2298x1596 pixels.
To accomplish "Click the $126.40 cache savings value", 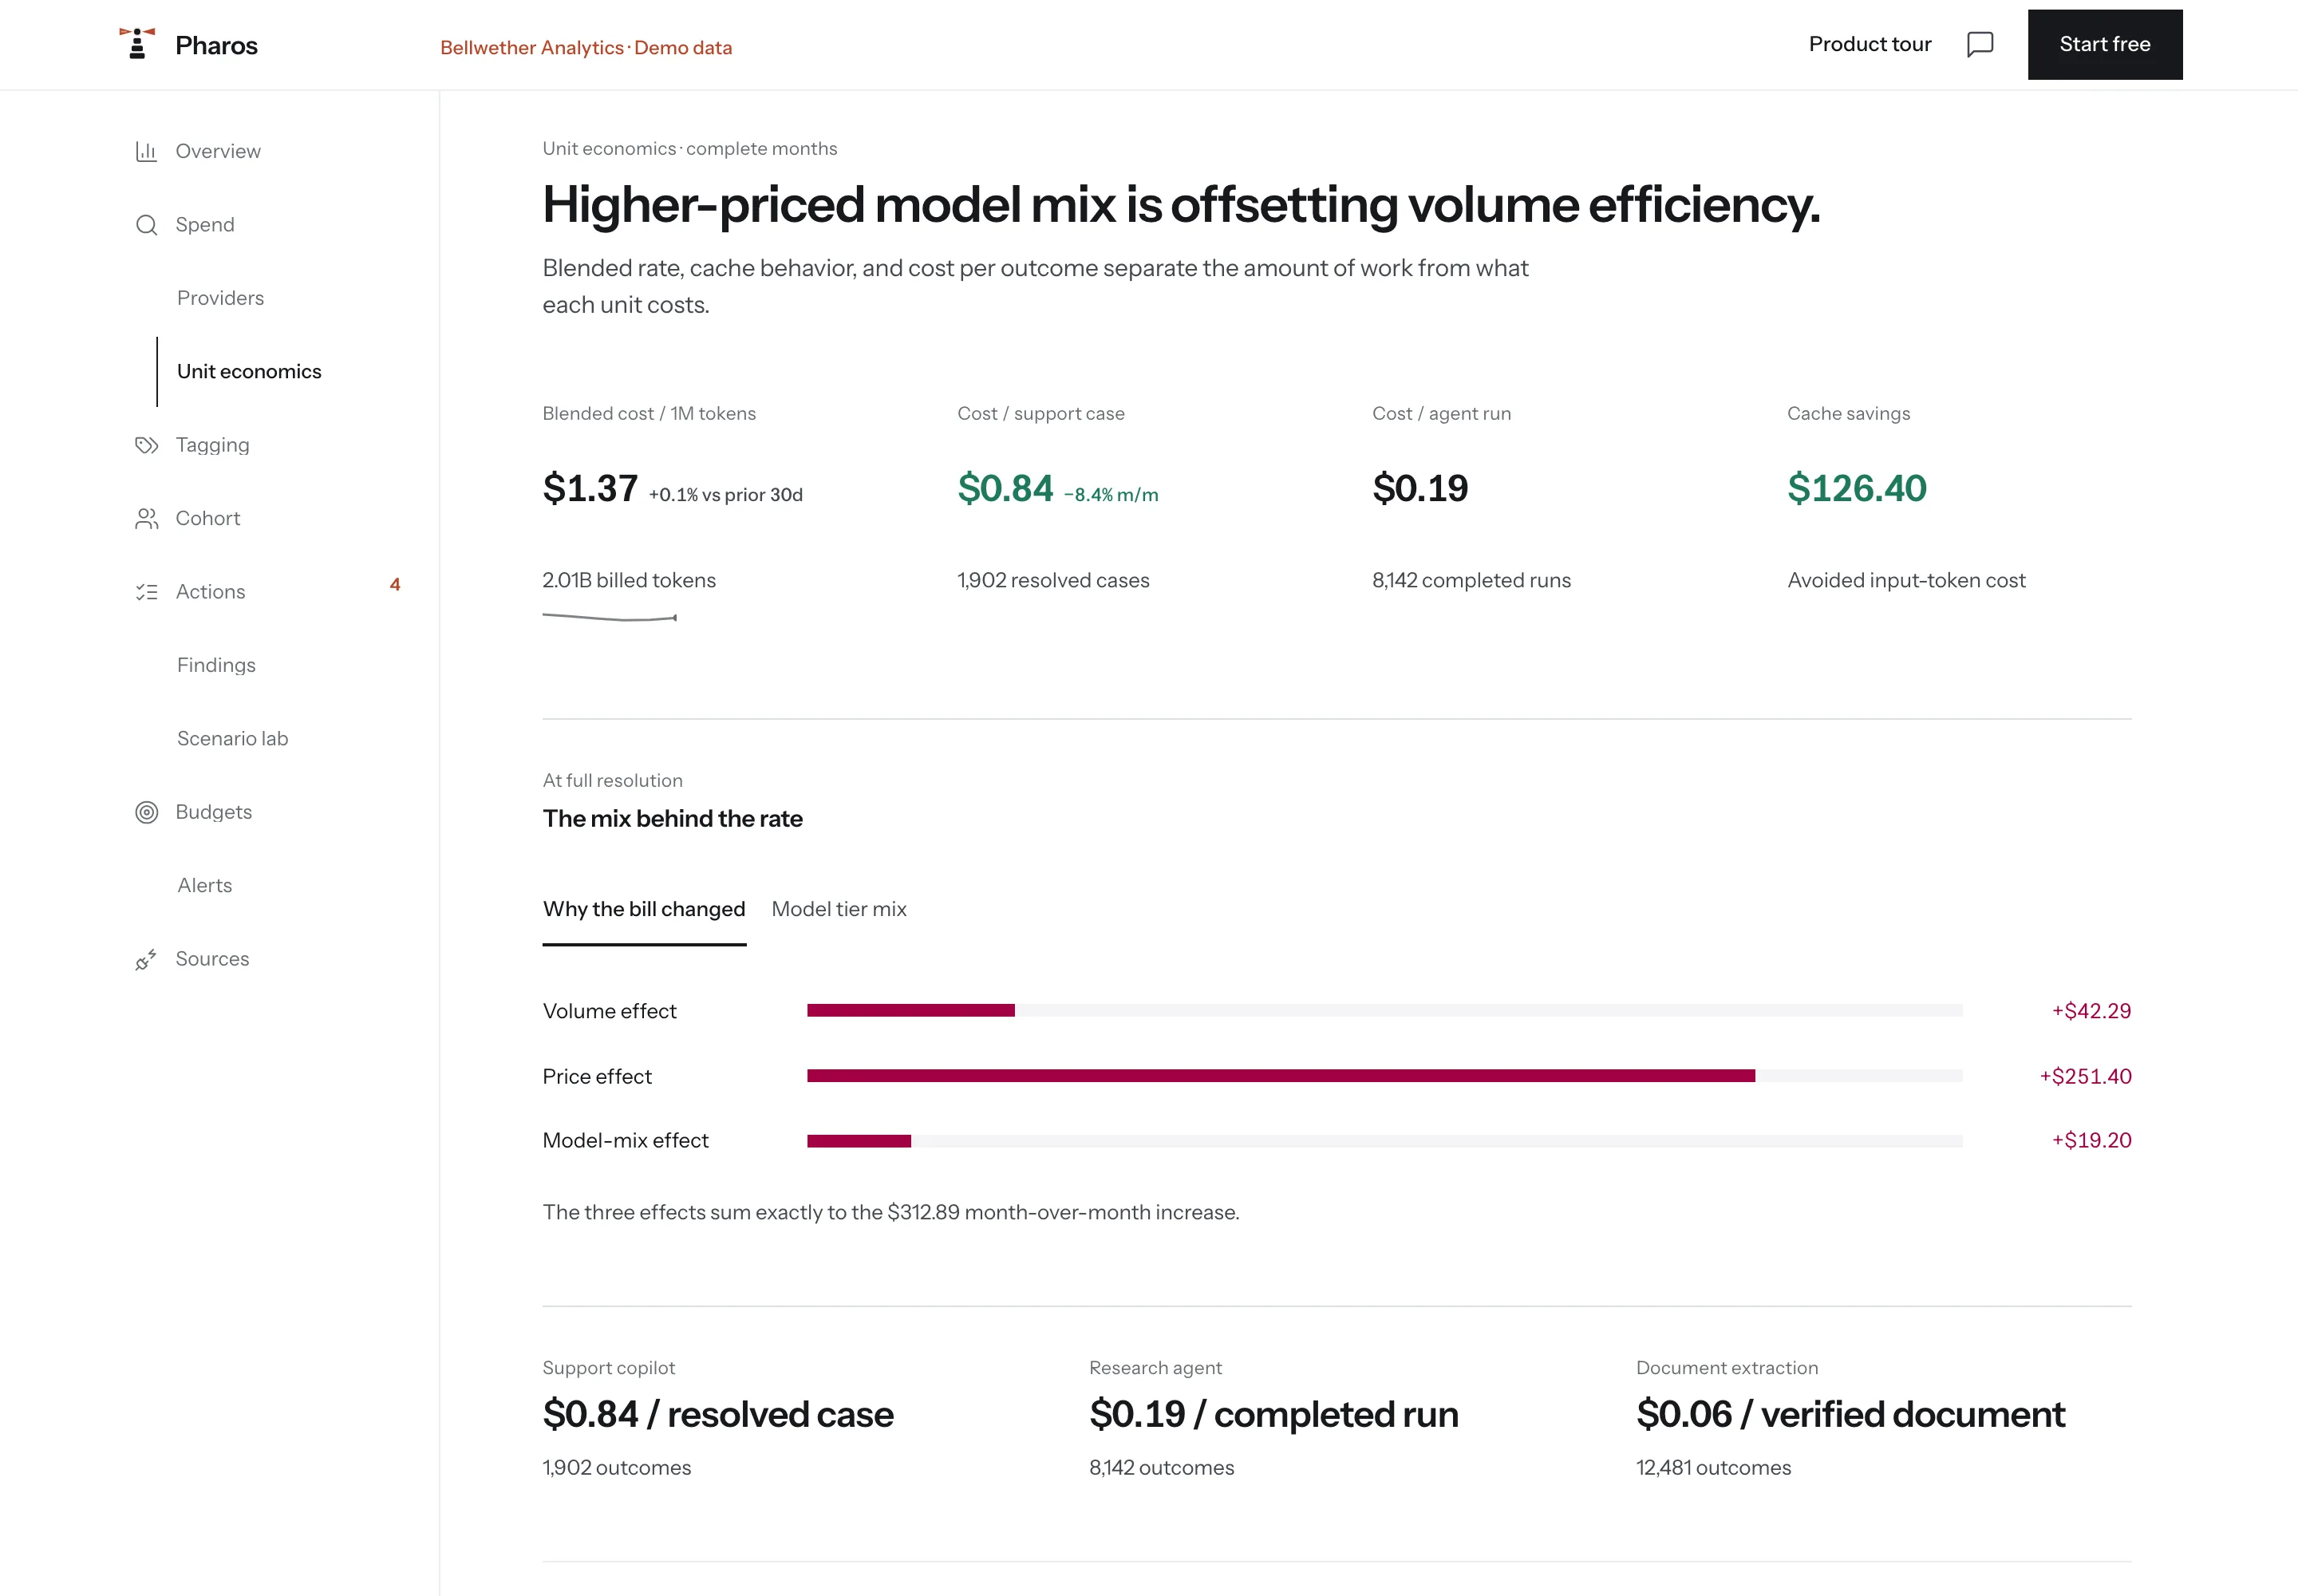I will point(1856,488).
